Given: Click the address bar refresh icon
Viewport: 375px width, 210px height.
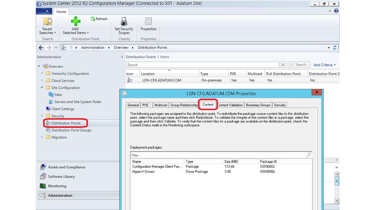Looking at the screenshot, I should tap(335, 48).
